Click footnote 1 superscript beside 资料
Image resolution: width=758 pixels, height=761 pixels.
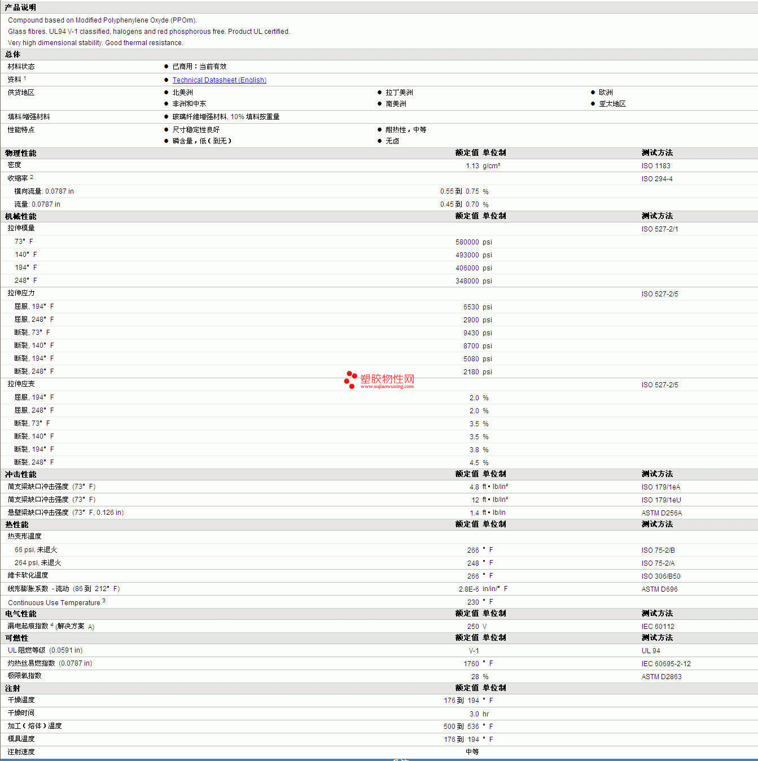click(x=25, y=78)
